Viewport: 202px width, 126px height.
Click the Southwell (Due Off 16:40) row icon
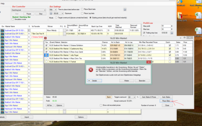(2, 66)
